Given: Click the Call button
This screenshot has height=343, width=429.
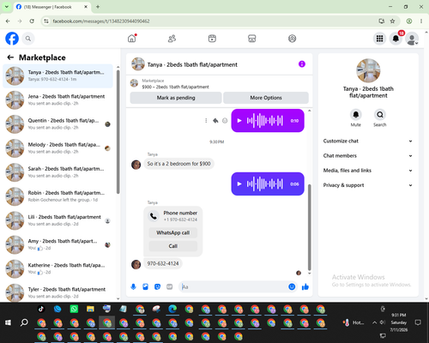Looking at the screenshot, I should [173, 246].
